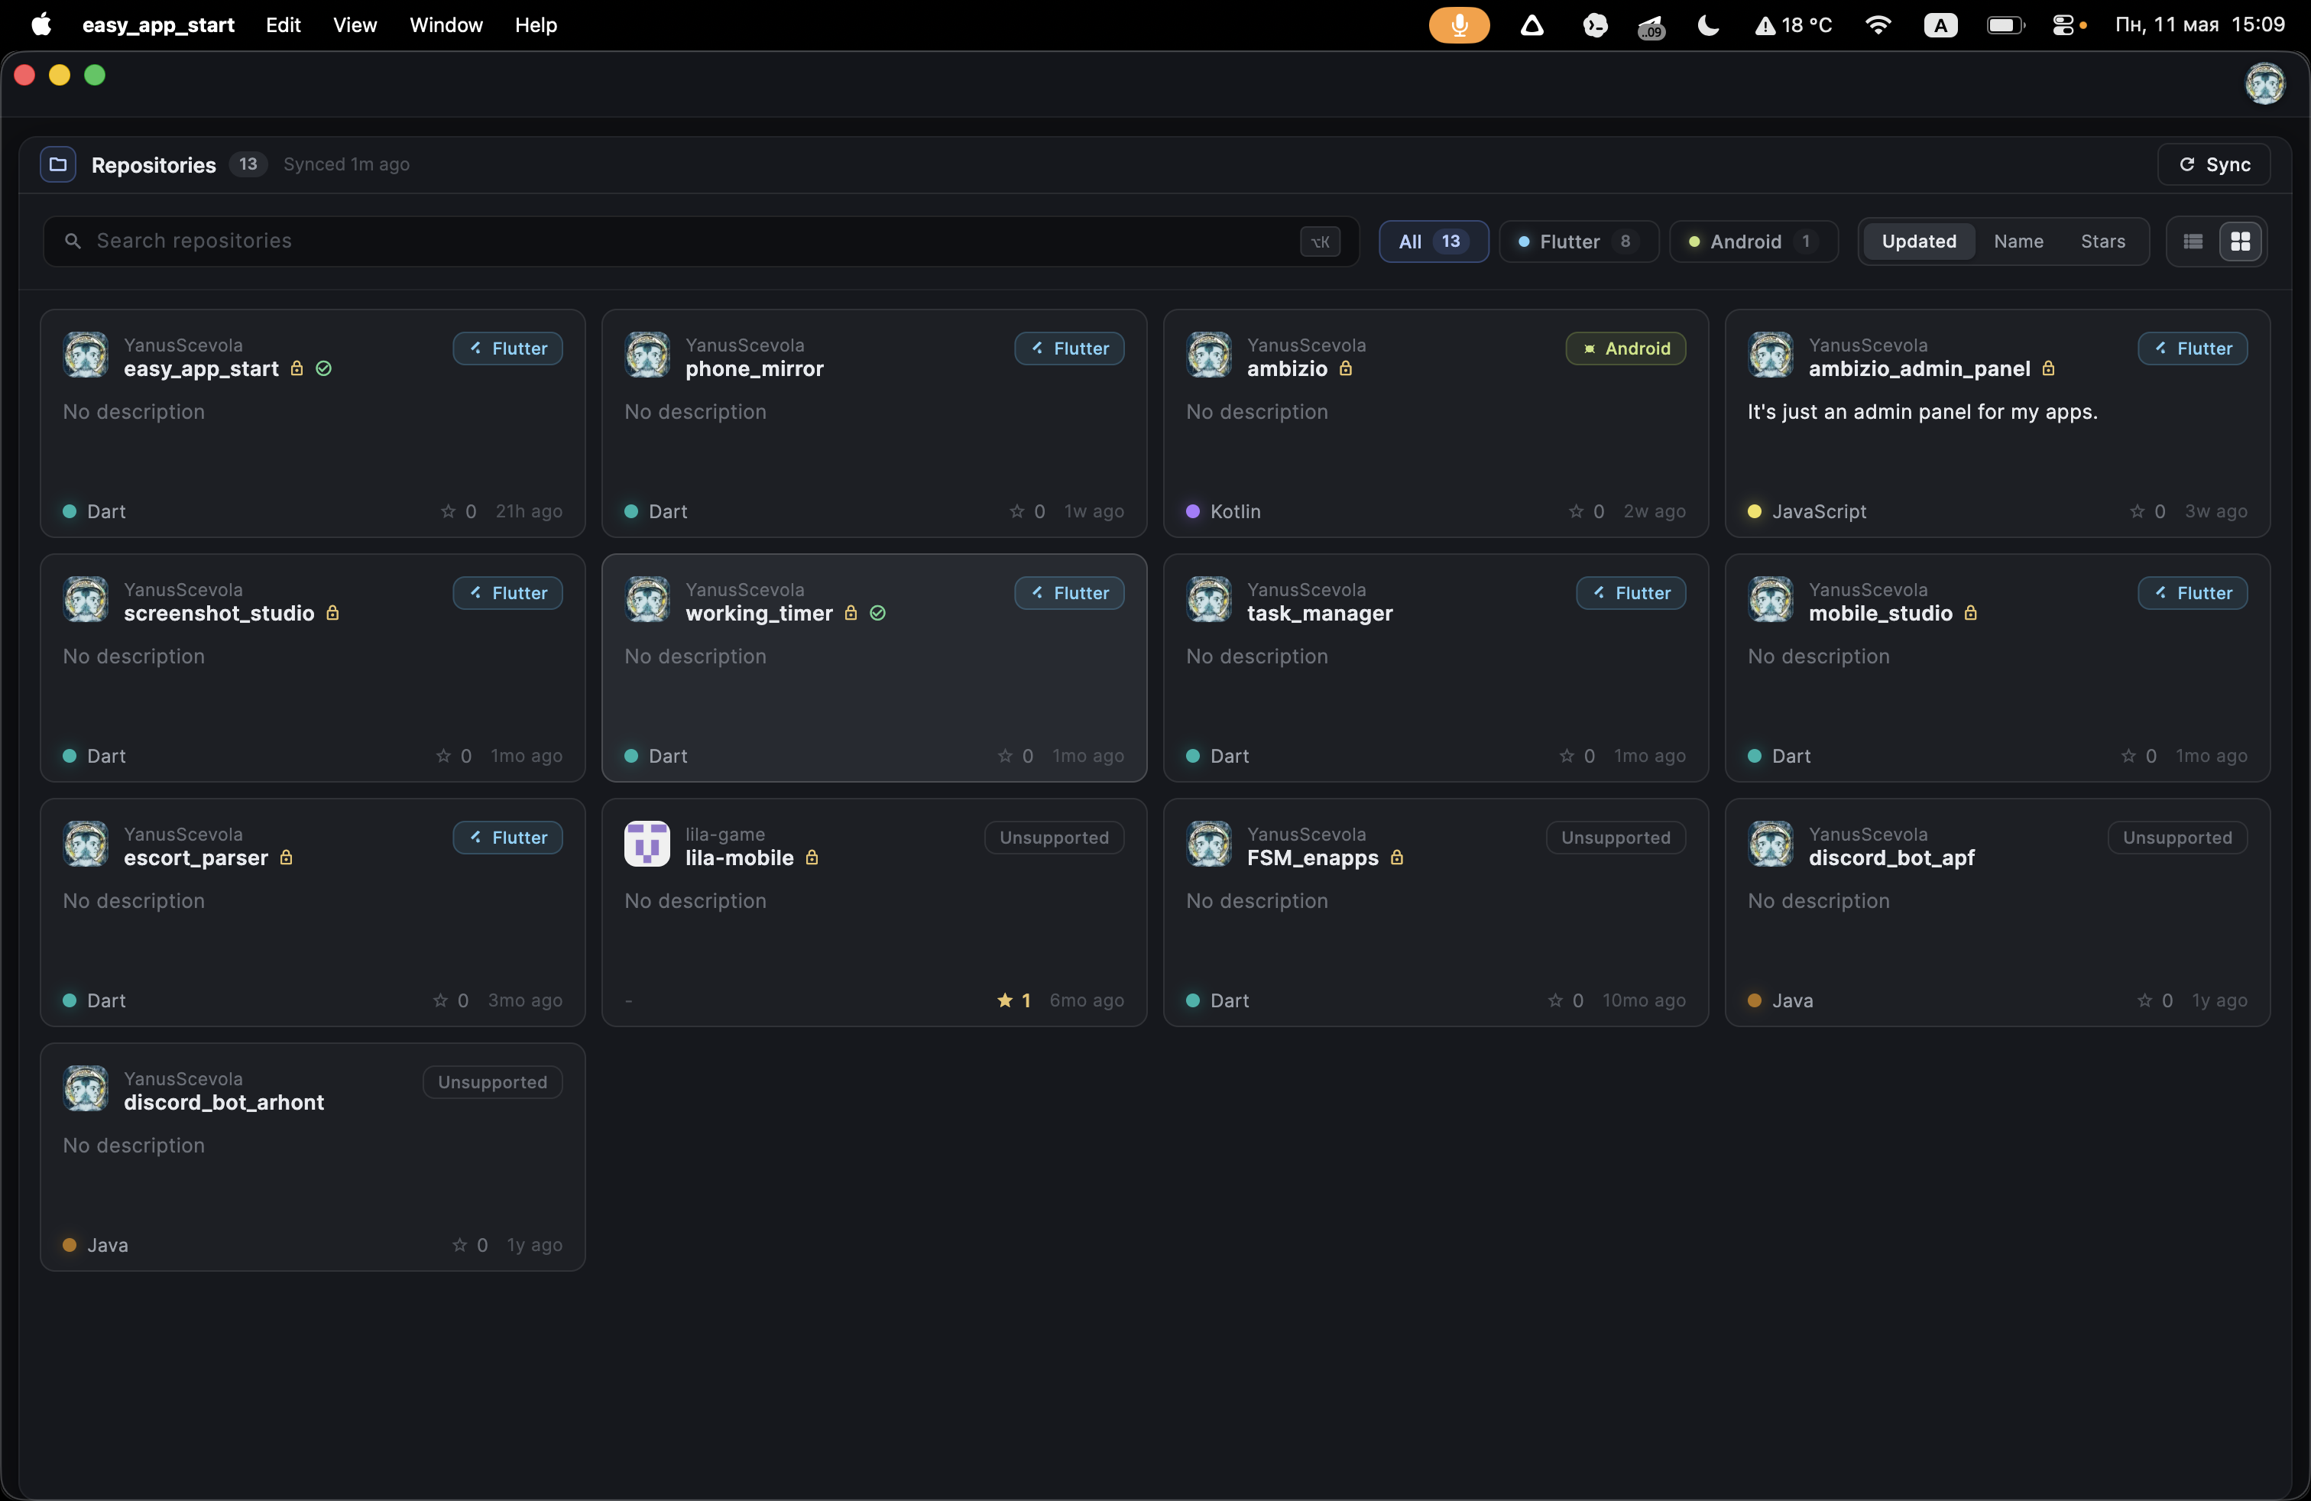The width and height of the screenshot is (2311, 1501).
Task: Filter repositories by Android
Action: pyautogui.click(x=1752, y=242)
